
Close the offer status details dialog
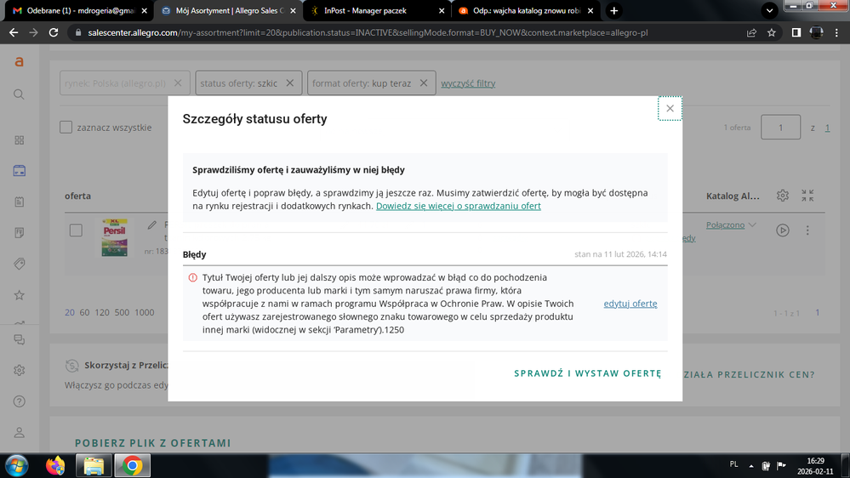click(x=670, y=109)
